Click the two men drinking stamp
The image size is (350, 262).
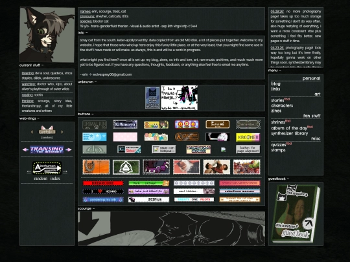click(216, 167)
